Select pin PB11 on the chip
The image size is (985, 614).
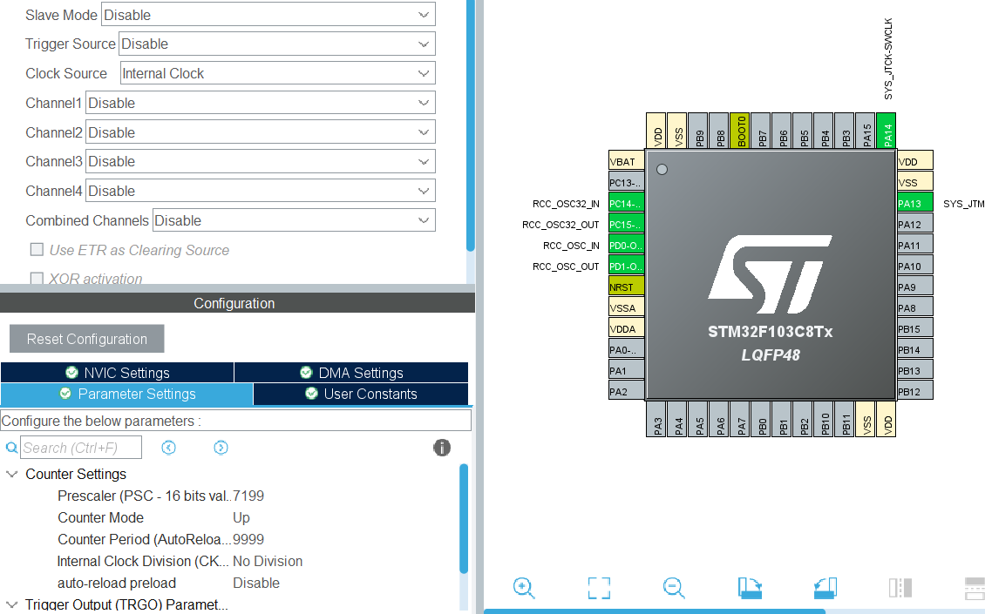coord(845,419)
